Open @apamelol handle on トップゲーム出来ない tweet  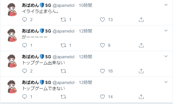point(64,57)
